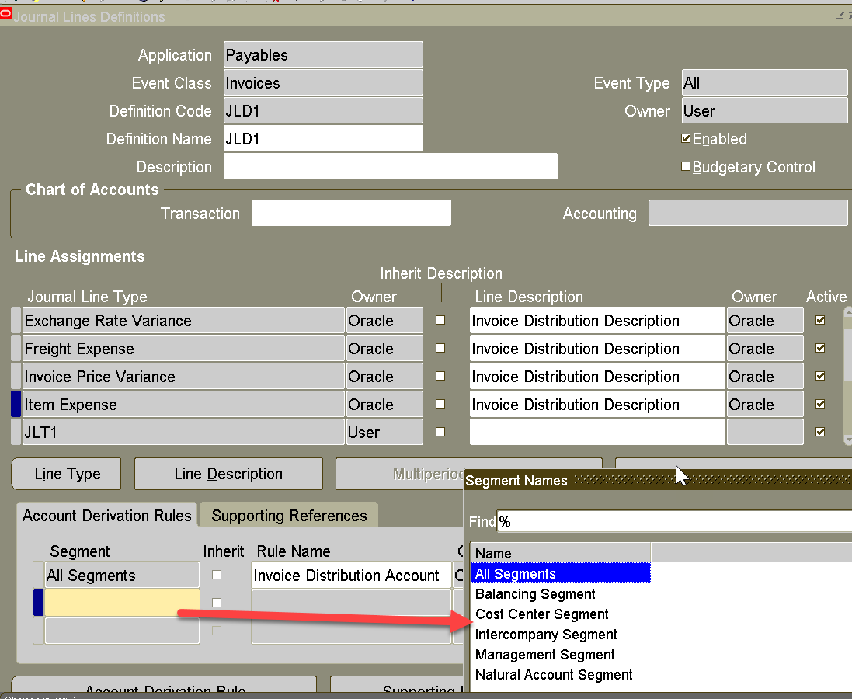Click the red Delete Record toolbar icon

tap(275, 4)
